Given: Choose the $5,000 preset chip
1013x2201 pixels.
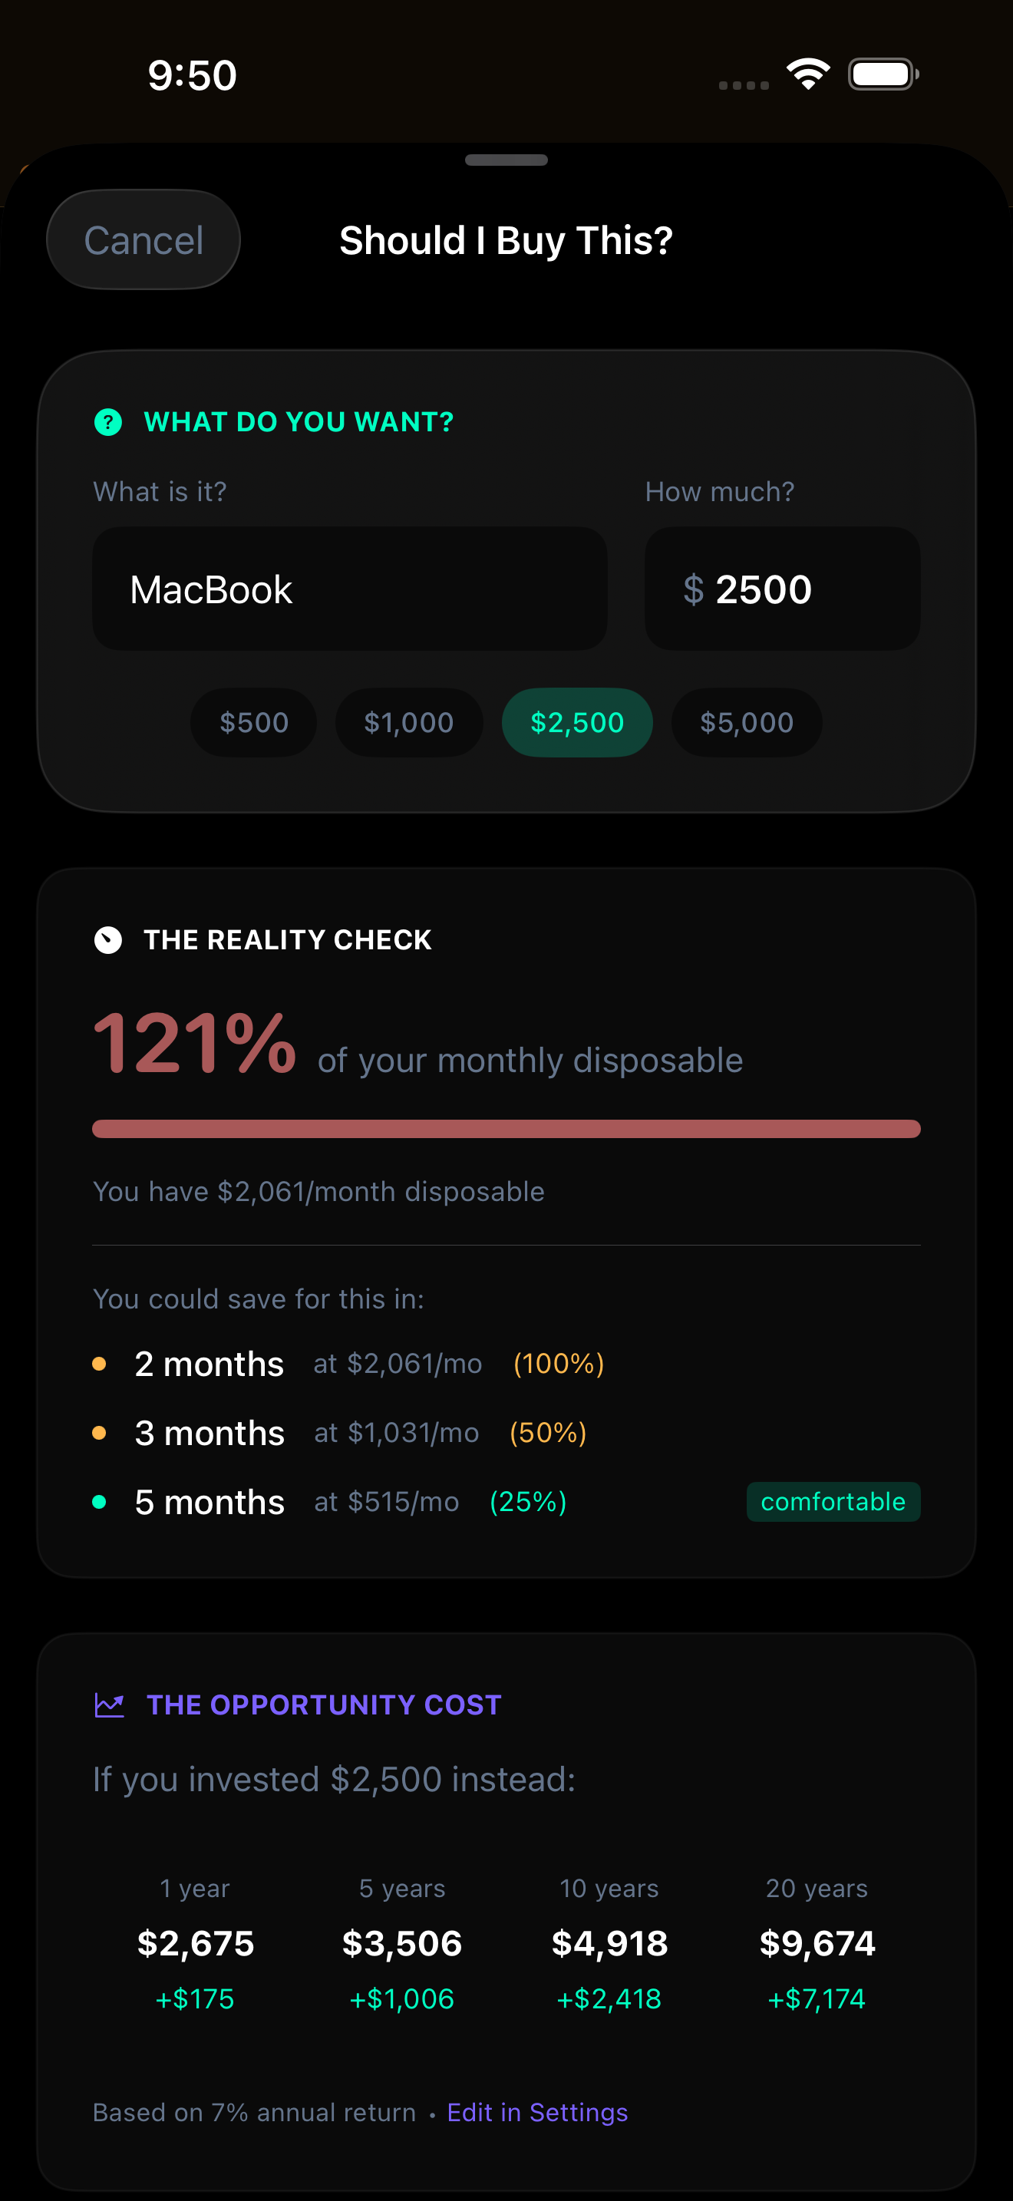Looking at the screenshot, I should point(747,723).
